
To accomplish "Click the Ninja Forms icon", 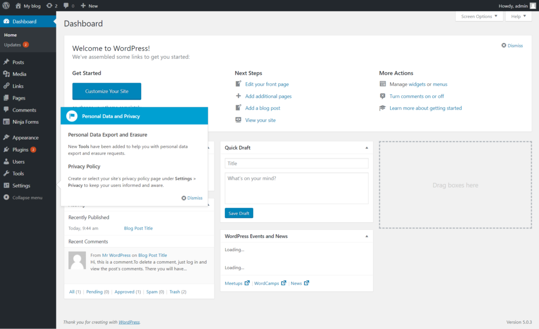I will click(6, 122).
